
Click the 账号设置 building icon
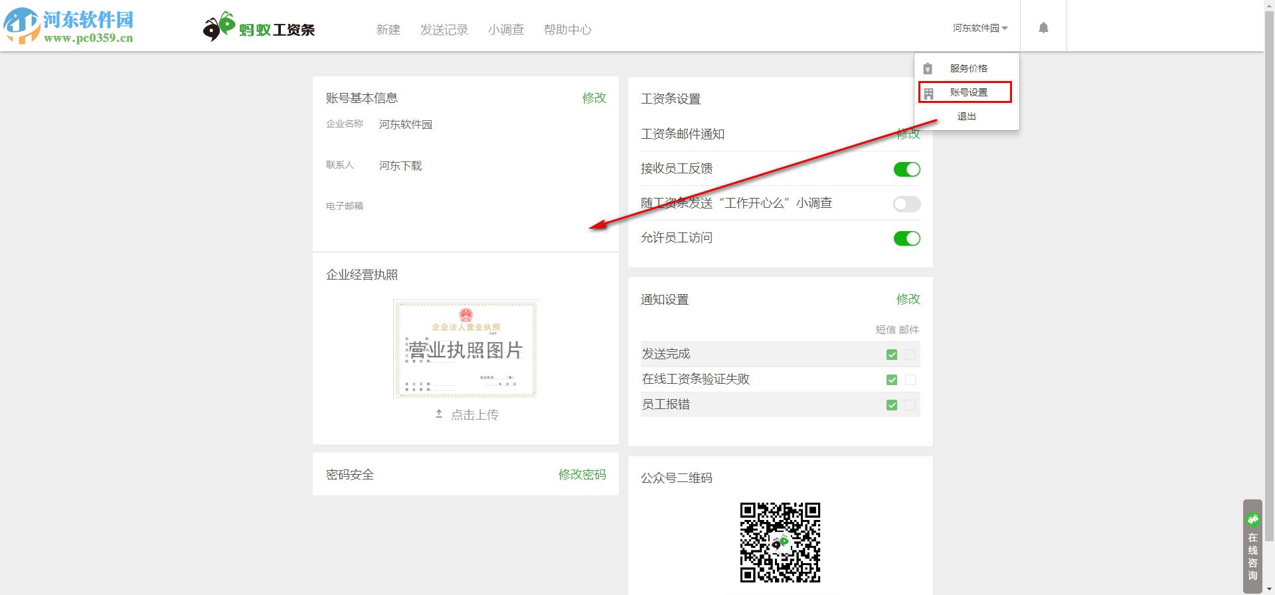point(928,93)
